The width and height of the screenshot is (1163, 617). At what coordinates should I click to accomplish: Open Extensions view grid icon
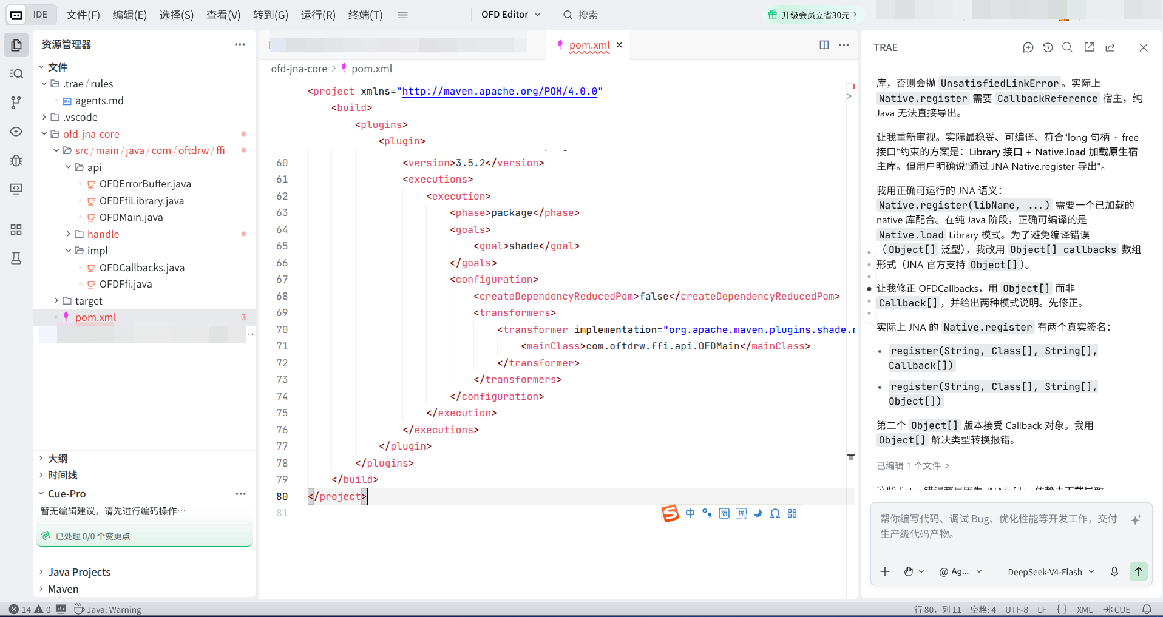pos(16,229)
